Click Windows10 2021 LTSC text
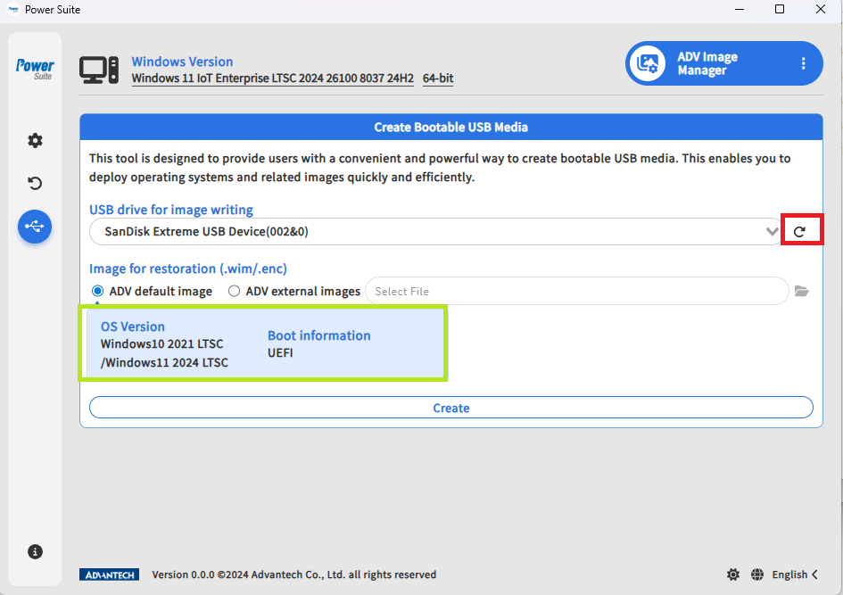 point(161,343)
